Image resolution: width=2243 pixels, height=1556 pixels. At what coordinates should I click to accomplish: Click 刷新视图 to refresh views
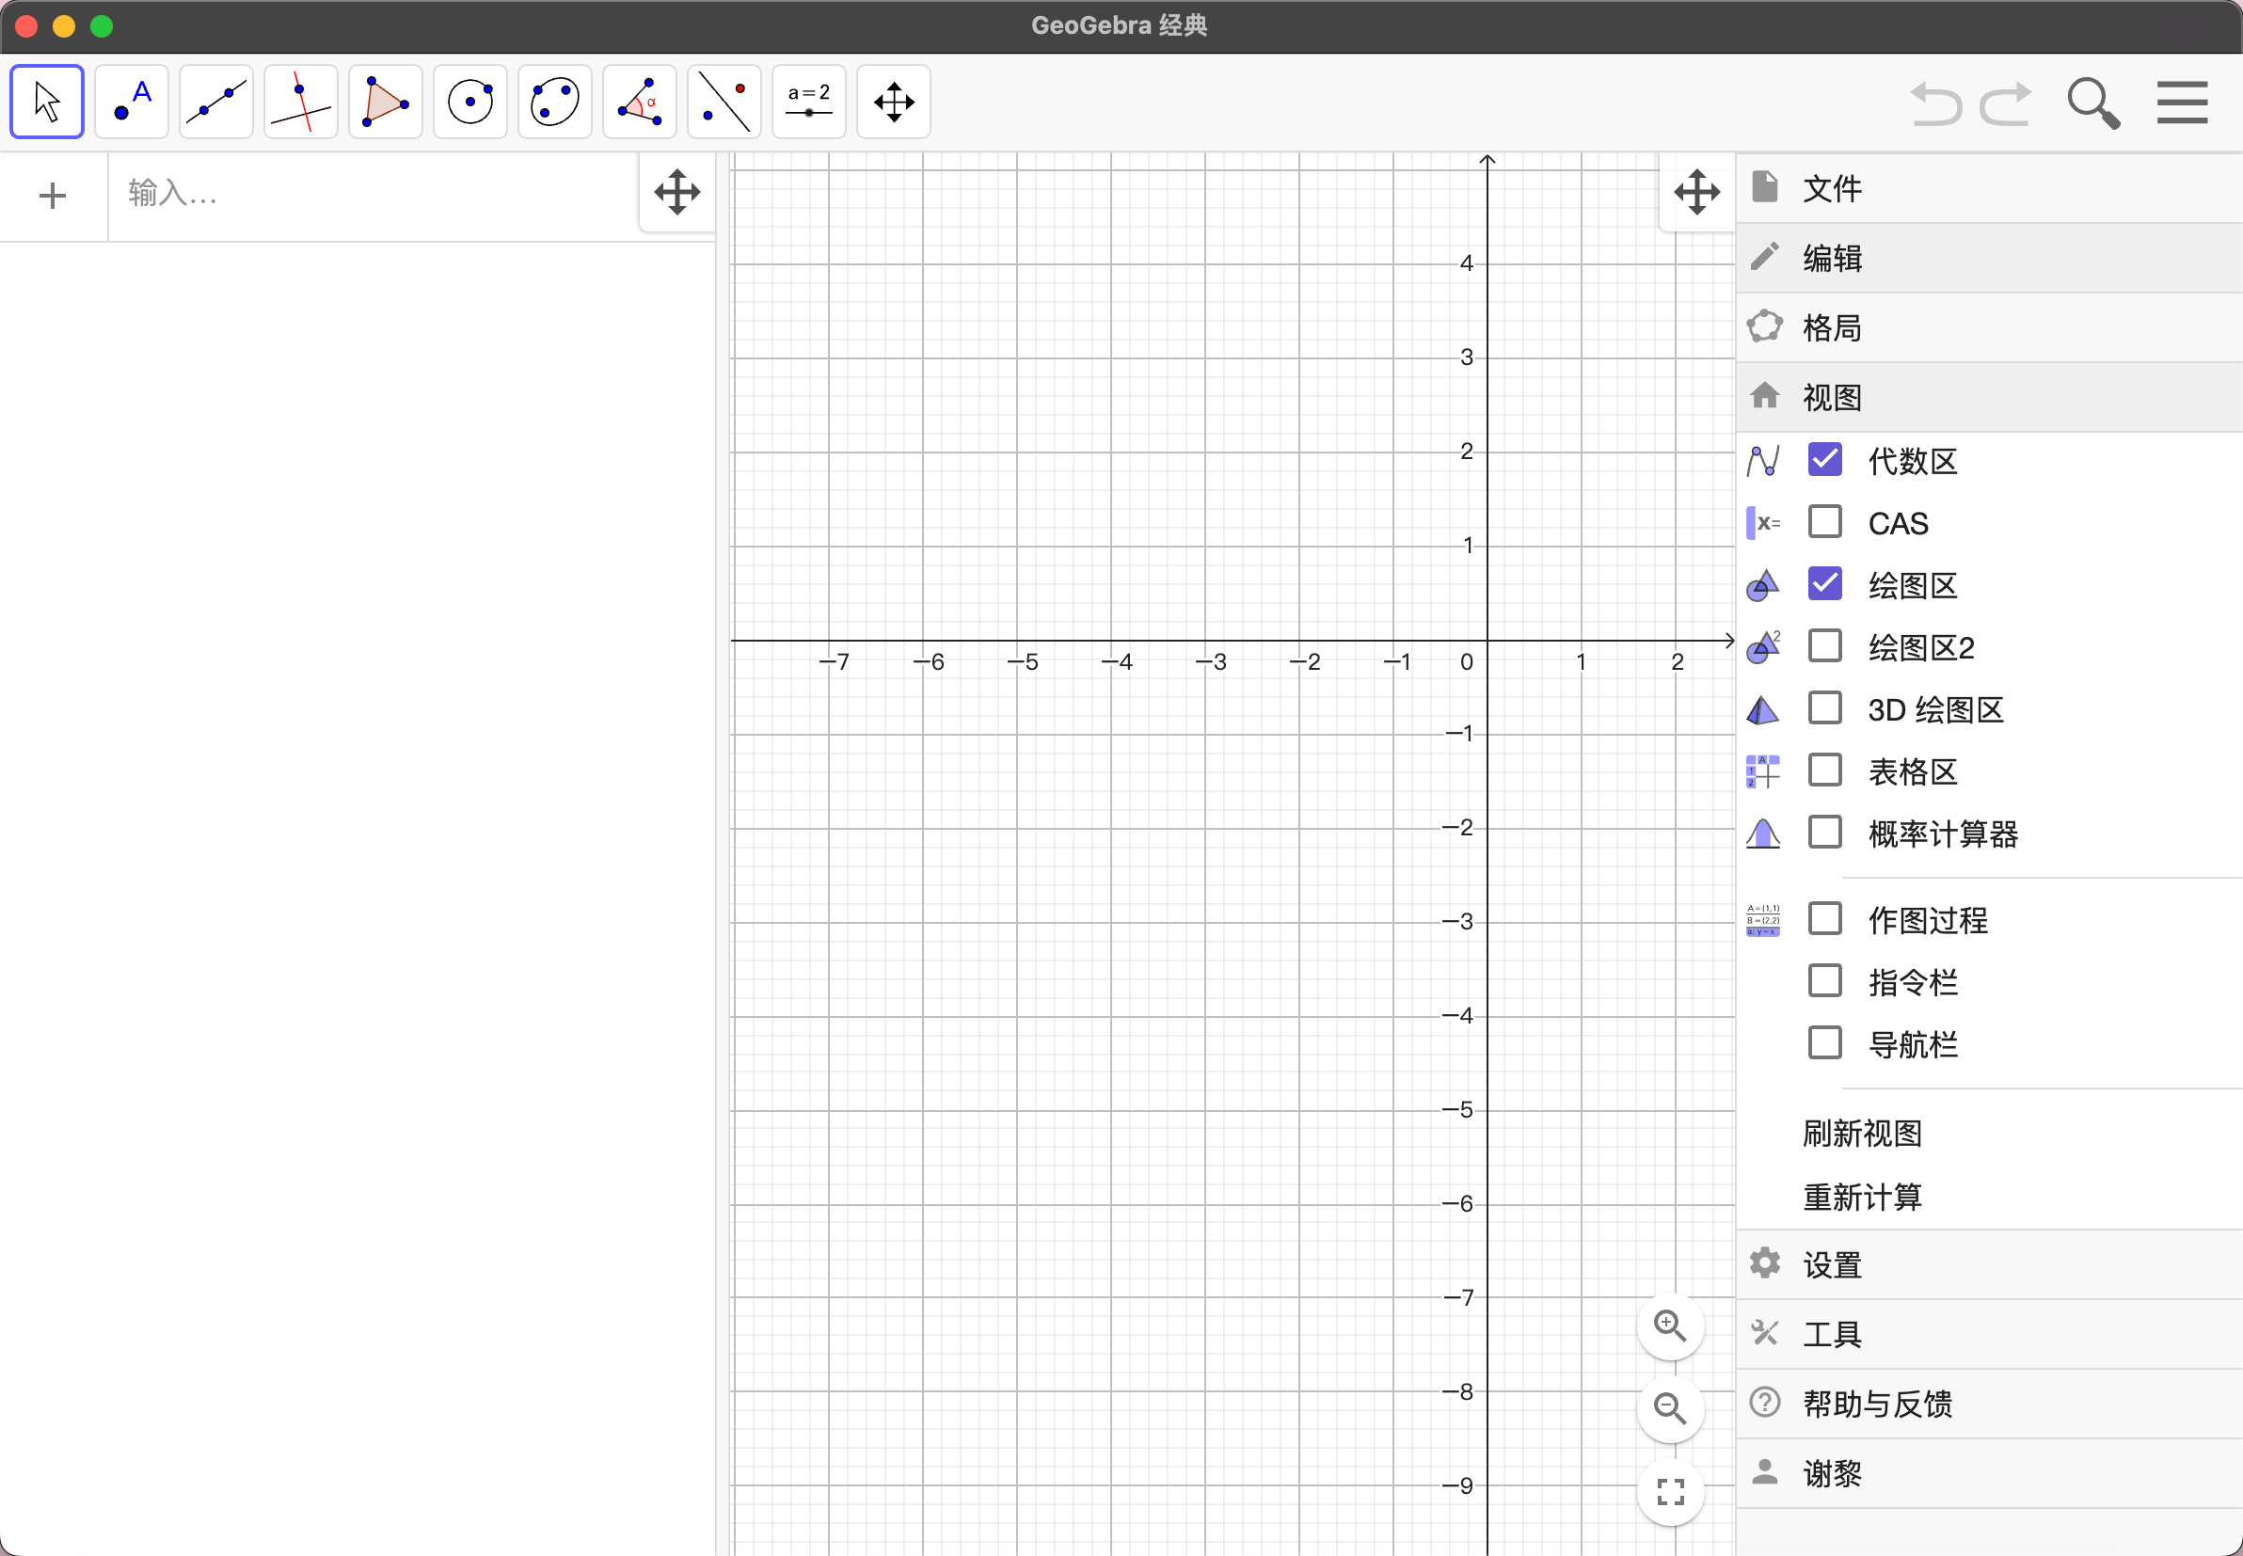pyautogui.click(x=1861, y=1134)
